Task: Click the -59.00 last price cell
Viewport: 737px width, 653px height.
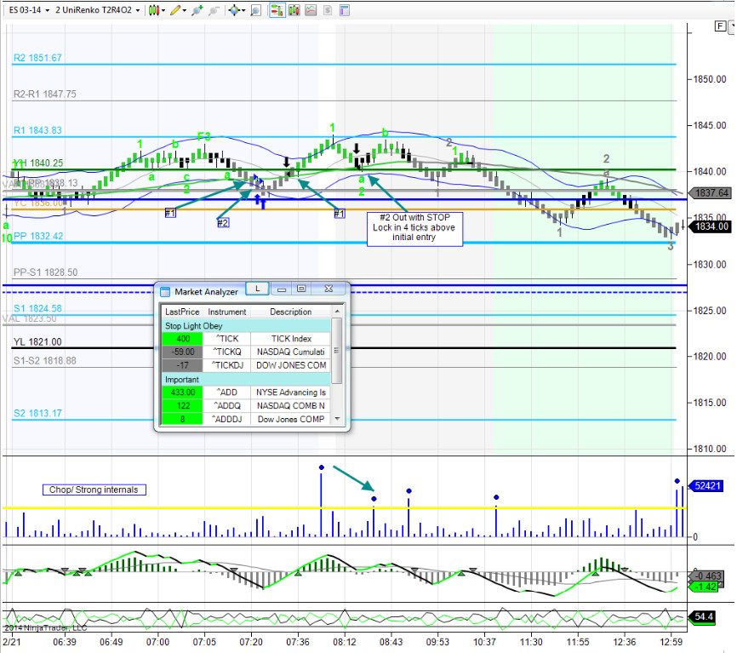Action: (x=182, y=352)
